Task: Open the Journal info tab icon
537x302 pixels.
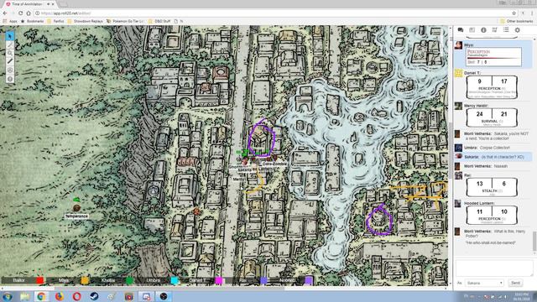Action: click(483, 30)
